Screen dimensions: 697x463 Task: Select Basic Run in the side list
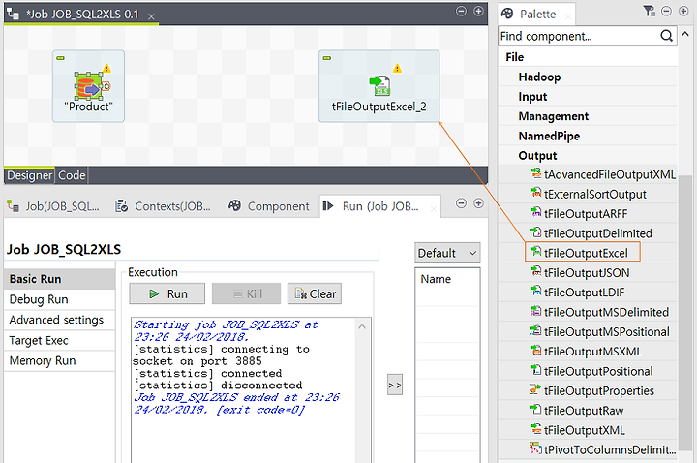[60, 279]
